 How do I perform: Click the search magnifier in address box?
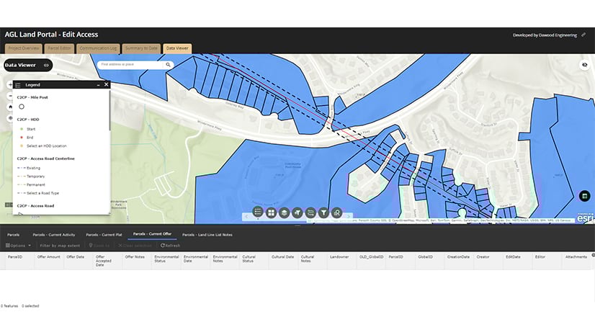[x=168, y=65]
